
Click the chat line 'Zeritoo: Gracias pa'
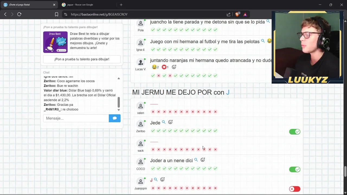click(58, 105)
